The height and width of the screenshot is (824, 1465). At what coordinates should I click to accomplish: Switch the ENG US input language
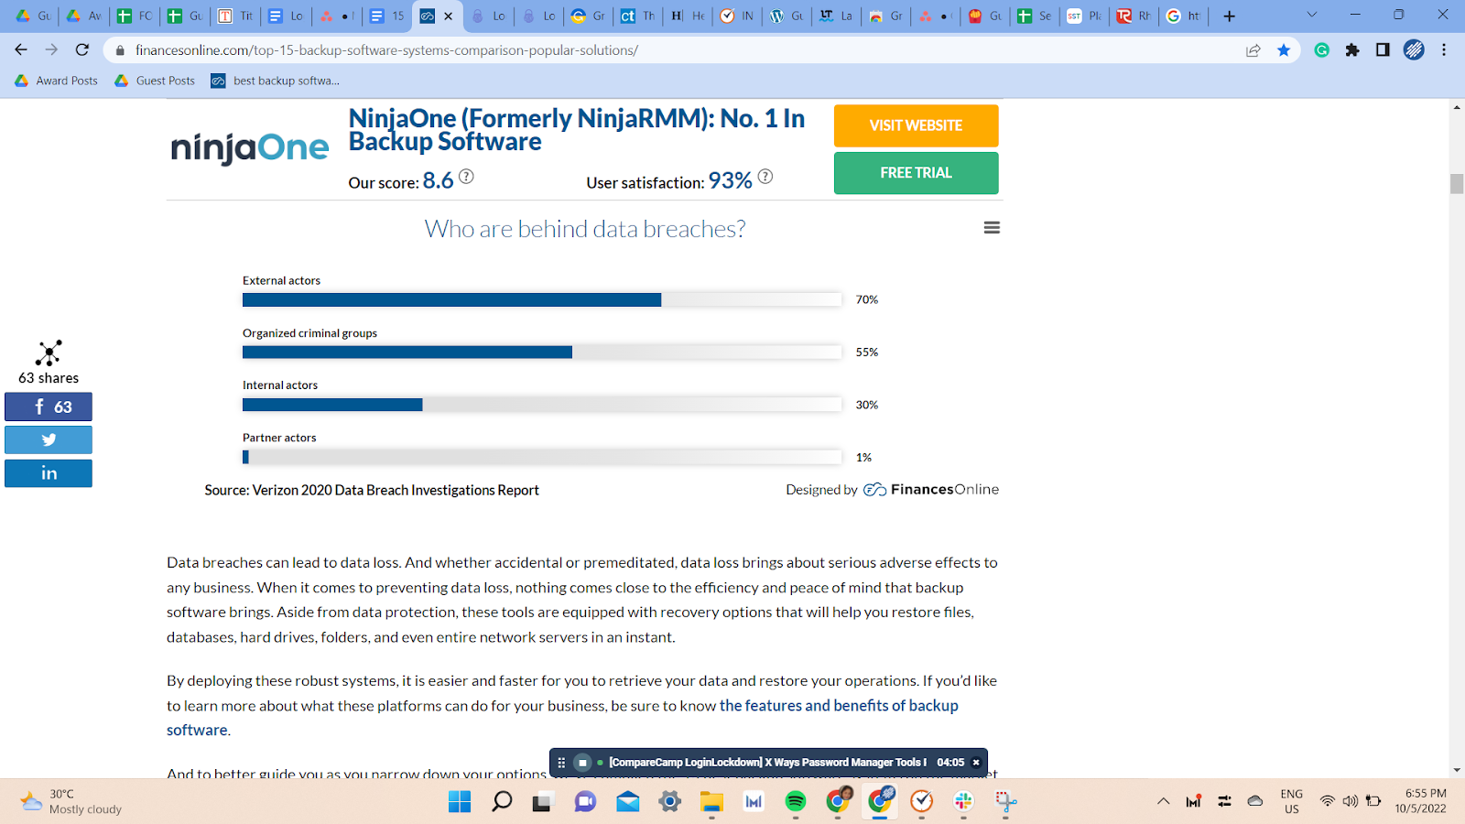(1291, 801)
